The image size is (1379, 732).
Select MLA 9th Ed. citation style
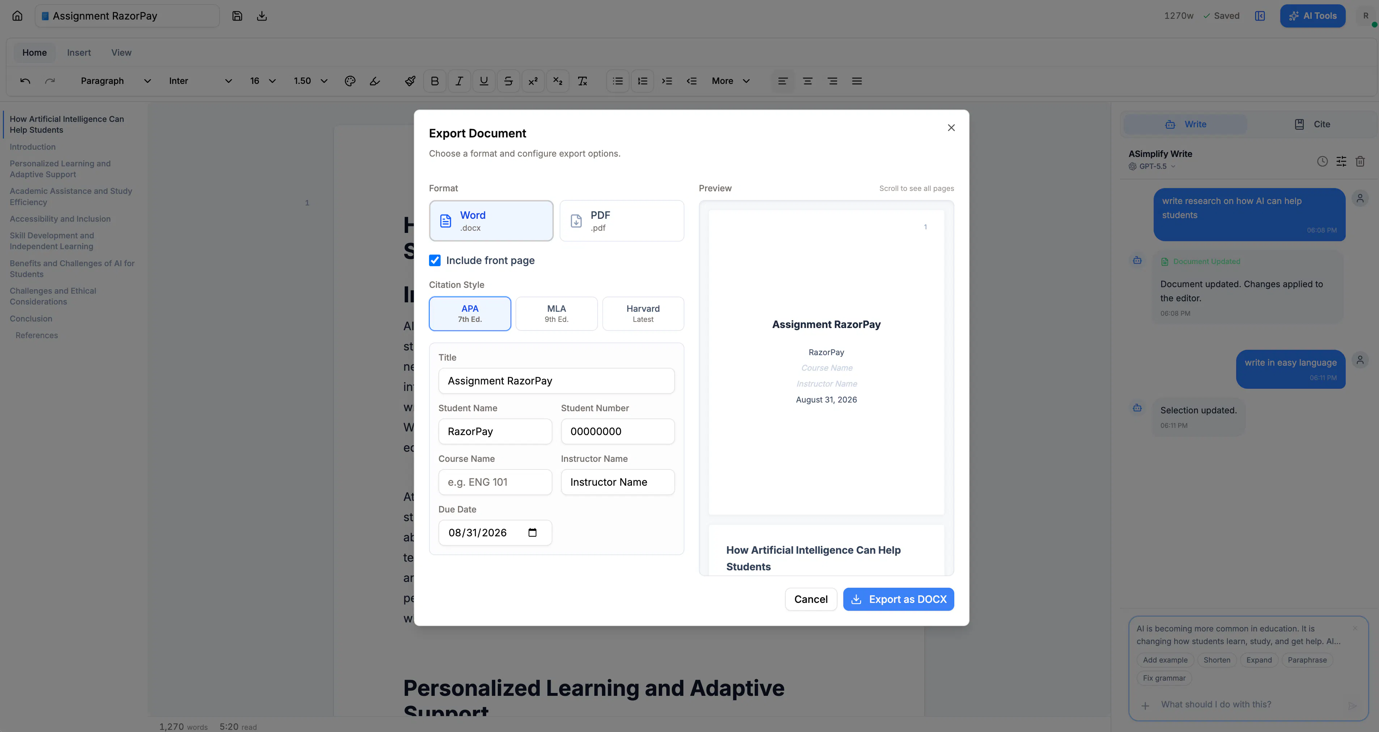click(x=556, y=314)
